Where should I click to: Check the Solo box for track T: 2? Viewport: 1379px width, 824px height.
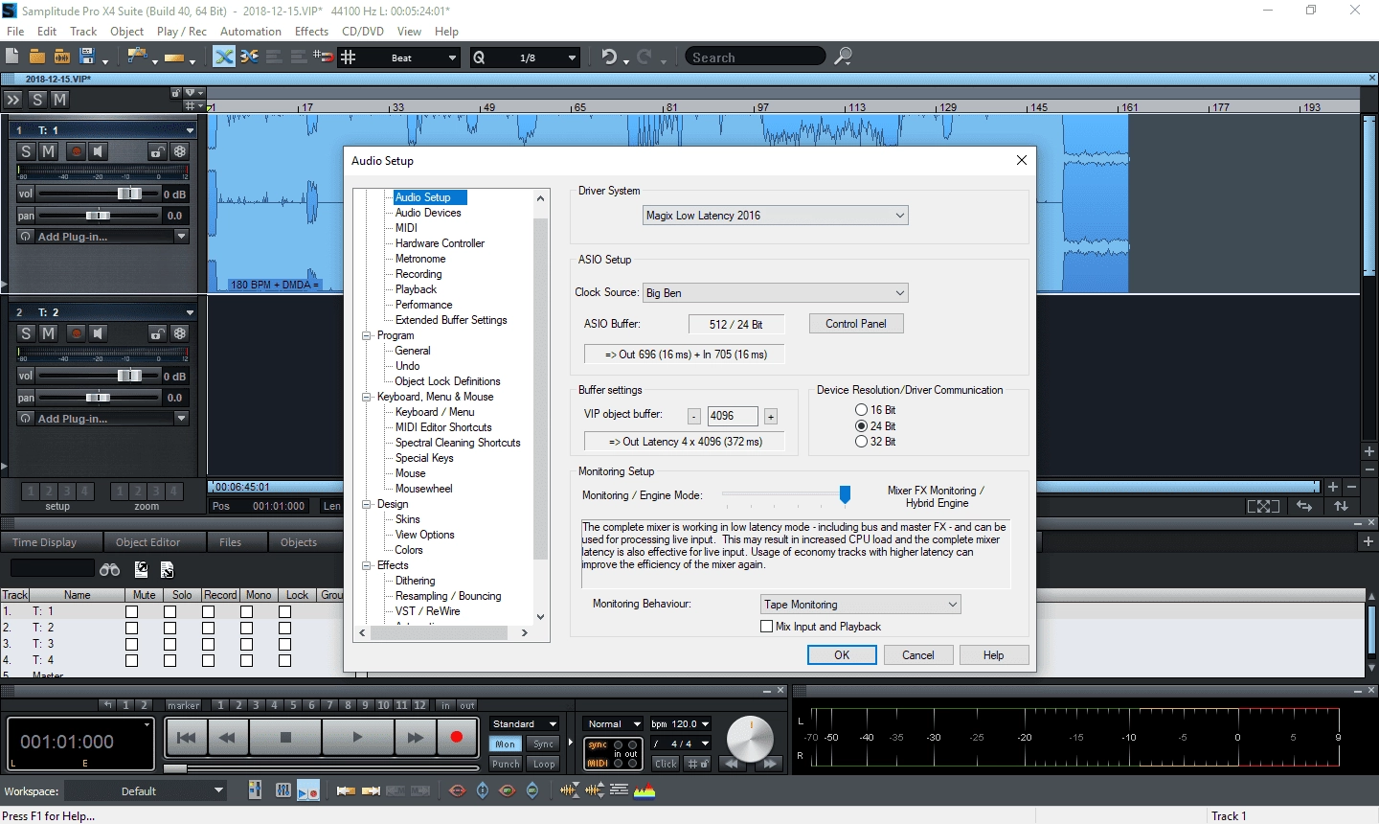pyautogui.click(x=170, y=628)
